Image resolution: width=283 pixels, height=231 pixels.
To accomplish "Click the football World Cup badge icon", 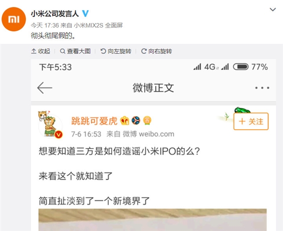I will tap(136, 121).
